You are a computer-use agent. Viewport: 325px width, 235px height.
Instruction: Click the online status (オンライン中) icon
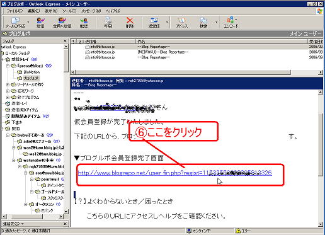[x=189, y=231]
